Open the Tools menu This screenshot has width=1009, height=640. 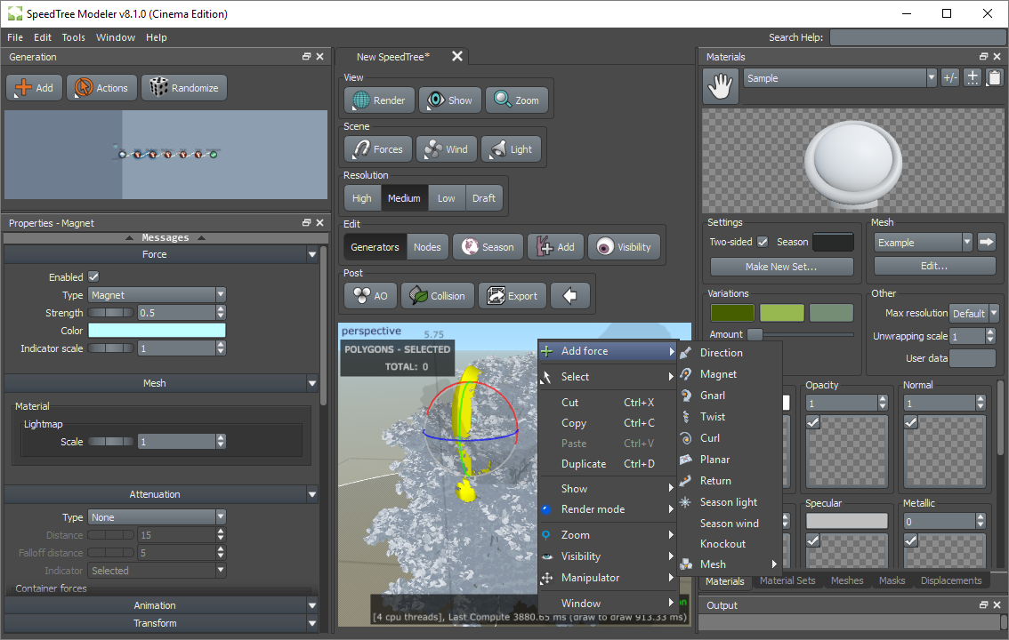(x=73, y=37)
